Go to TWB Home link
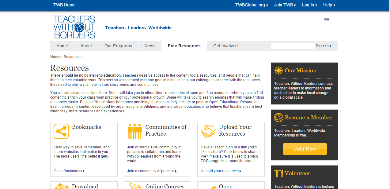 coord(64,5)
